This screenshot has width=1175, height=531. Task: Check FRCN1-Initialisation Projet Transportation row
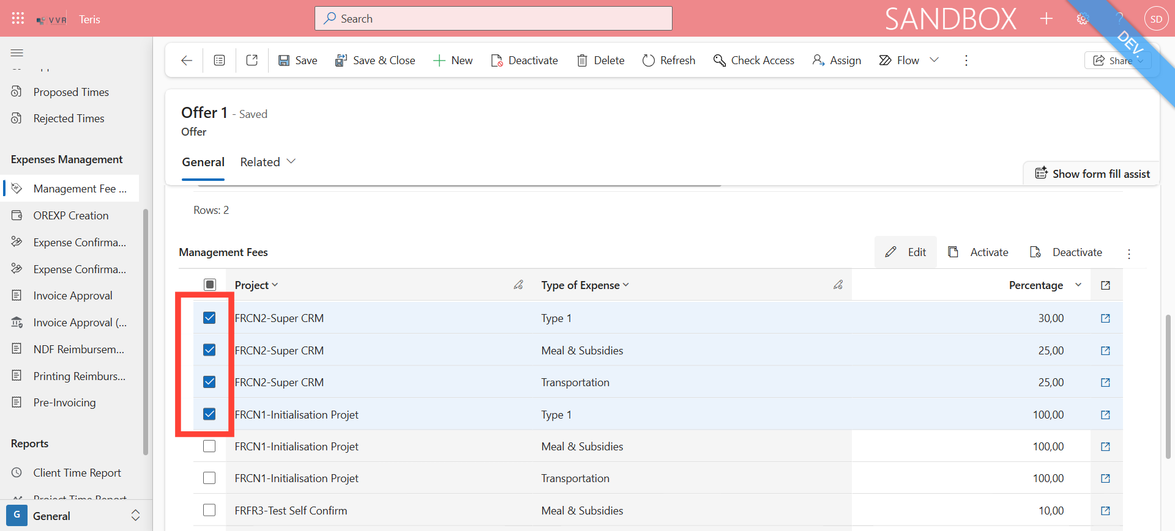(x=209, y=478)
